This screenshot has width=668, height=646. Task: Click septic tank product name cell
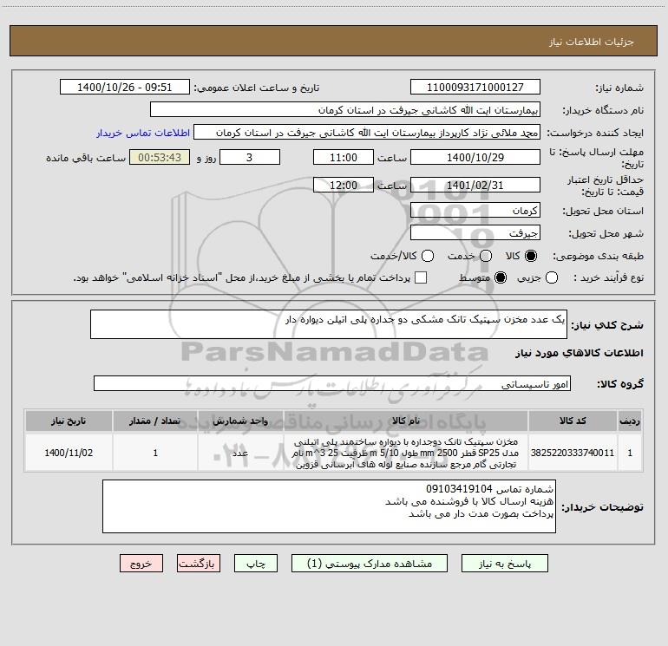pyautogui.click(x=406, y=453)
